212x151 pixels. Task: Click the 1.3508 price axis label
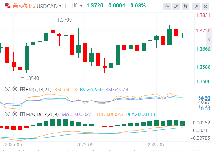[x=203, y=81]
